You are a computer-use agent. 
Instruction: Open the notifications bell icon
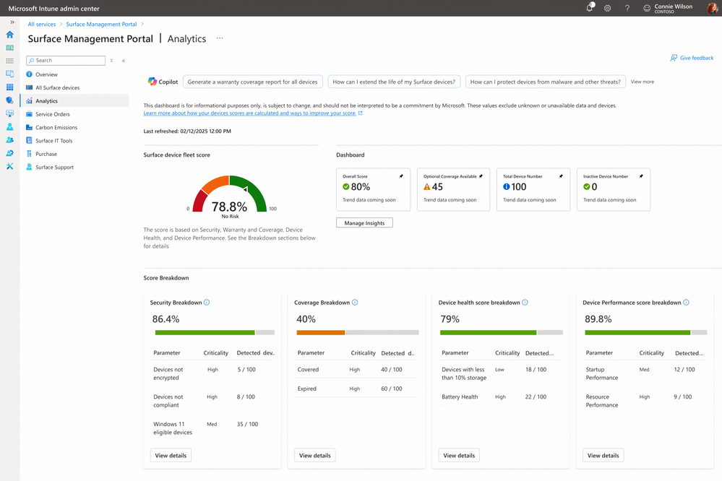point(590,8)
